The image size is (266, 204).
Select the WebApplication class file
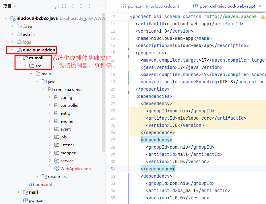[x=75, y=168]
